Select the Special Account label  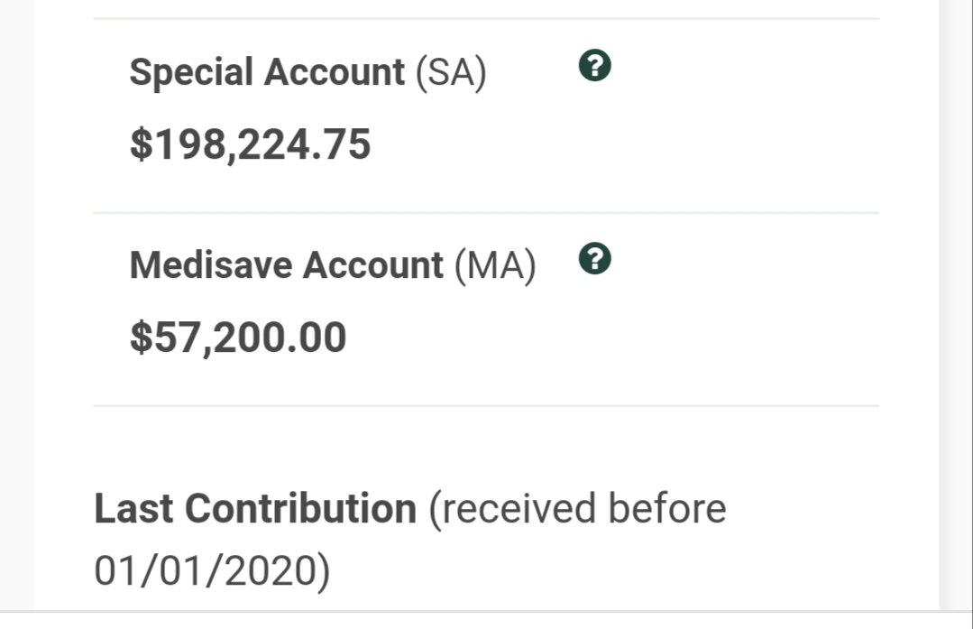267,72
